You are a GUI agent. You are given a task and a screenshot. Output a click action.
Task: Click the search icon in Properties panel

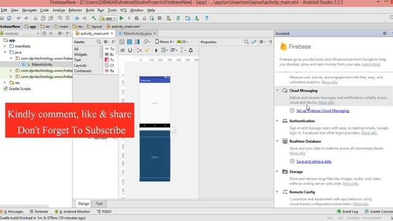pyautogui.click(x=246, y=42)
